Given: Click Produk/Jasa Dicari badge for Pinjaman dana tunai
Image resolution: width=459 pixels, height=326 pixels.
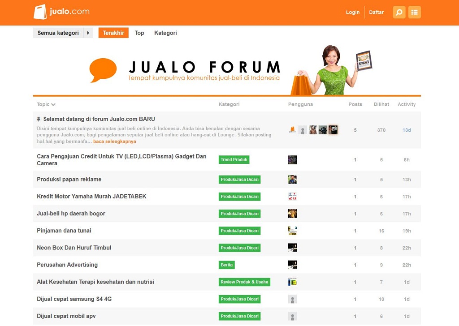Looking at the screenshot, I should coord(239,231).
